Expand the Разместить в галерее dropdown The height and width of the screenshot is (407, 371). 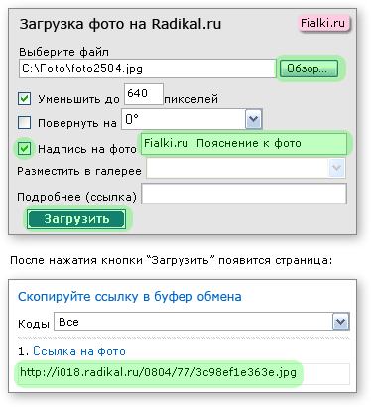[x=246, y=168]
